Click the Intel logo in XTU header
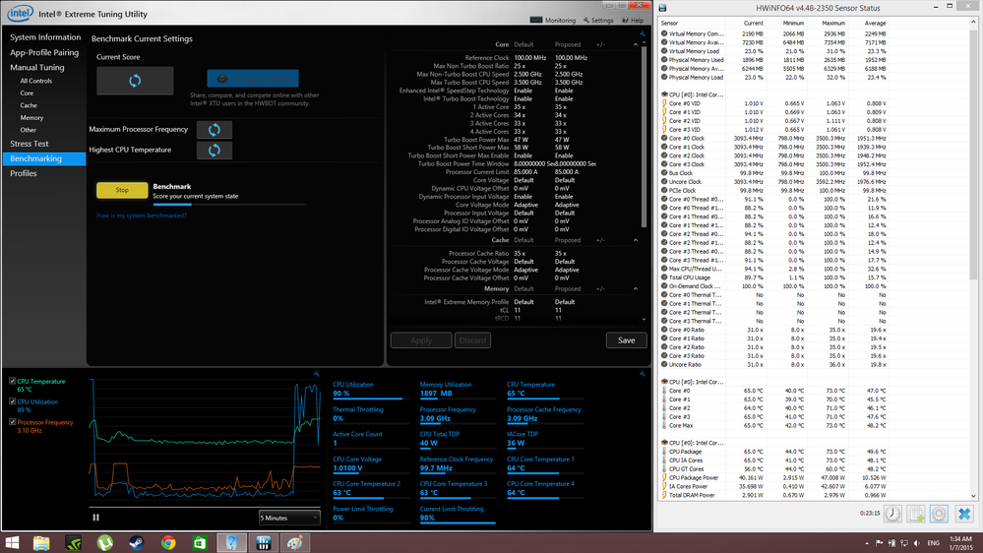 20,13
